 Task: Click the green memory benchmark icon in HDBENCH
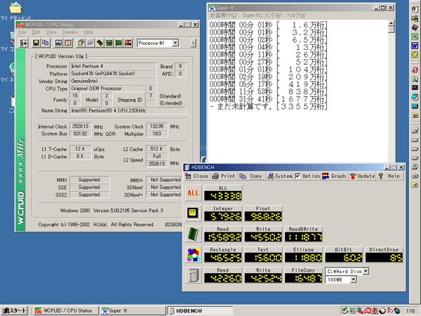pos(194,234)
